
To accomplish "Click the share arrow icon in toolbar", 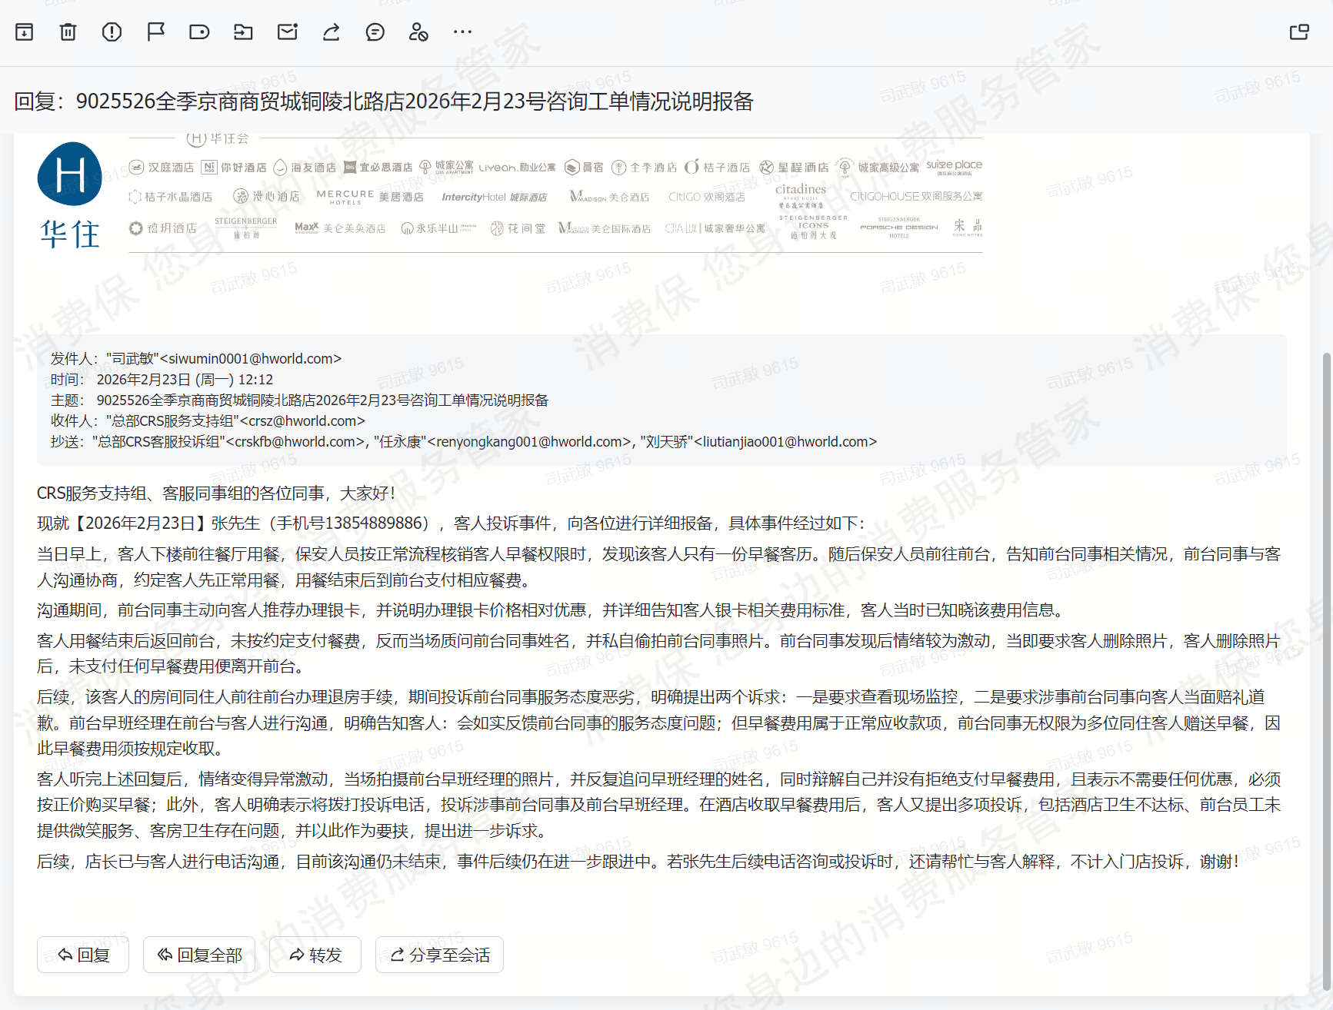I will click(332, 32).
